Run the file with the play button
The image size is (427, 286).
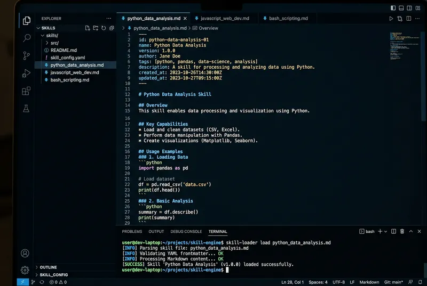tap(391, 18)
